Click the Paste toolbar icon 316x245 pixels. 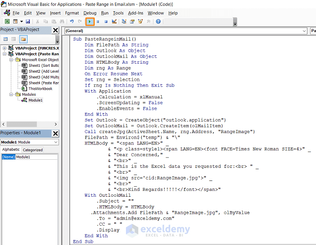(x=54, y=21)
